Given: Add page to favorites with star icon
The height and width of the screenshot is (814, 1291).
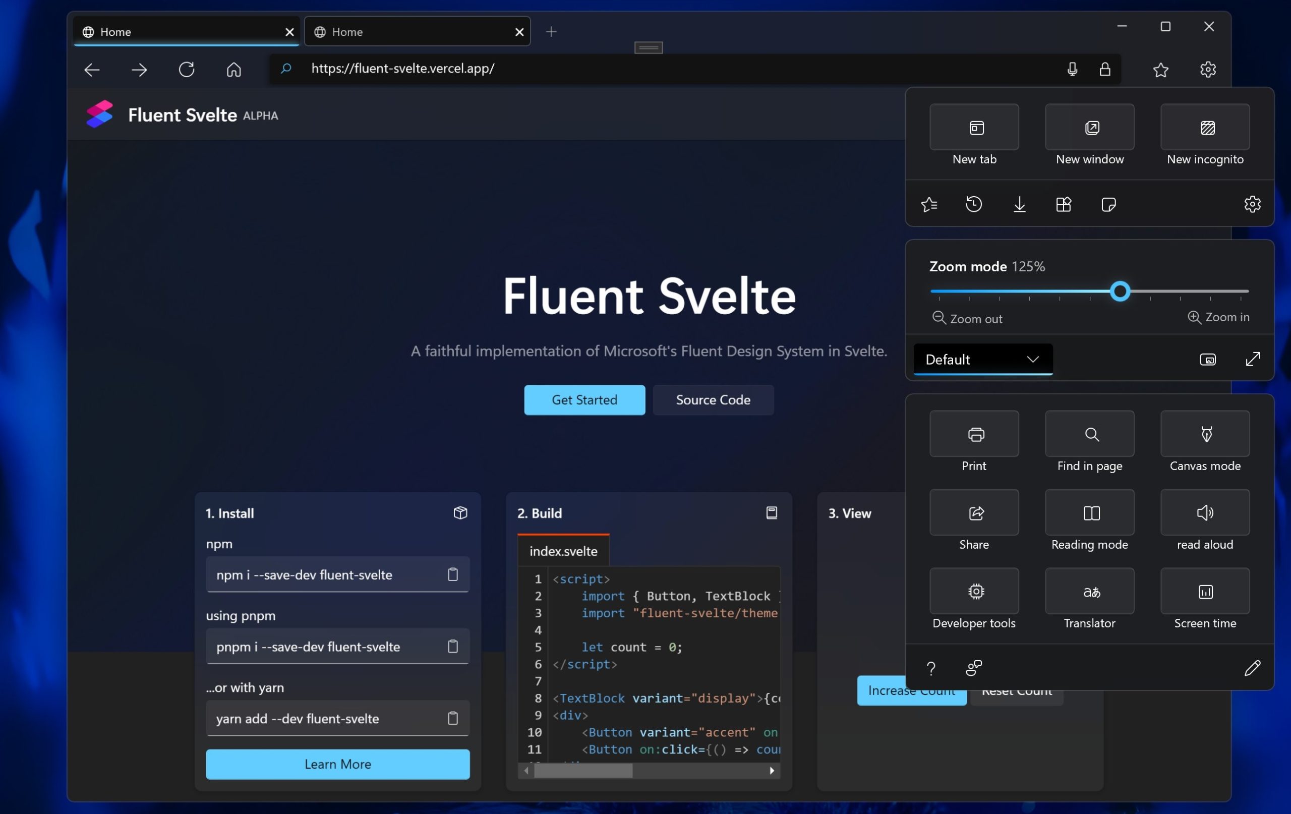Looking at the screenshot, I should click(x=1160, y=69).
